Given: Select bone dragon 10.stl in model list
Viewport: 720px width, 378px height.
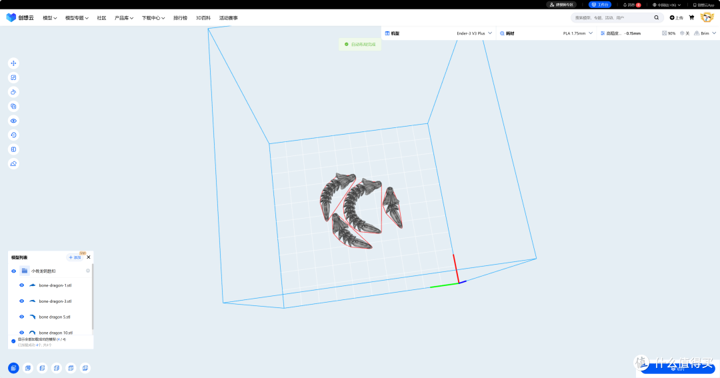Looking at the screenshot, I should [55, 333].
